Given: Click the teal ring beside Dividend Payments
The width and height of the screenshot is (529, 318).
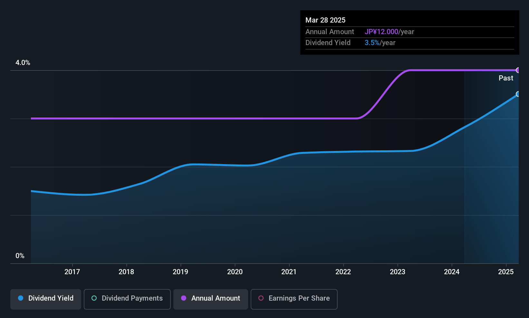Looking at the screenshot, I should coord(94,298).
